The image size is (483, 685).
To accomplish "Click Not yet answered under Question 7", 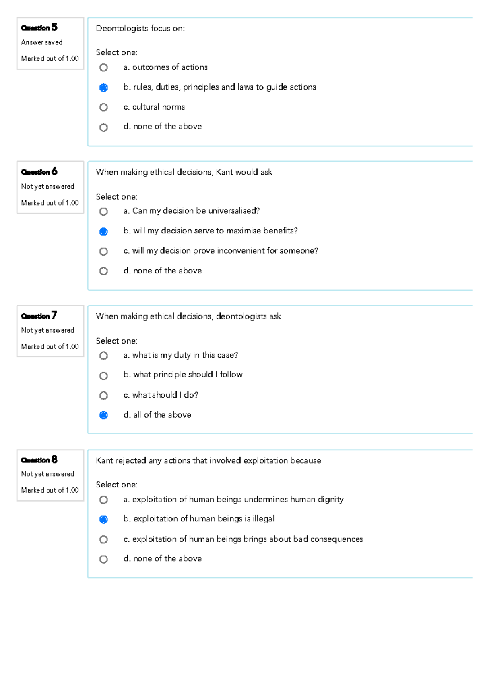I will [x=48, y=330].
